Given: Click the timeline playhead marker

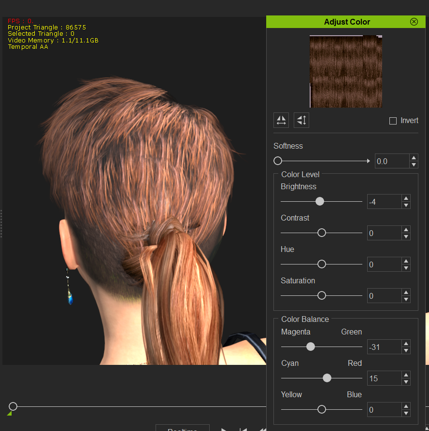Looking at the screenshot, I should pos(13,406).
